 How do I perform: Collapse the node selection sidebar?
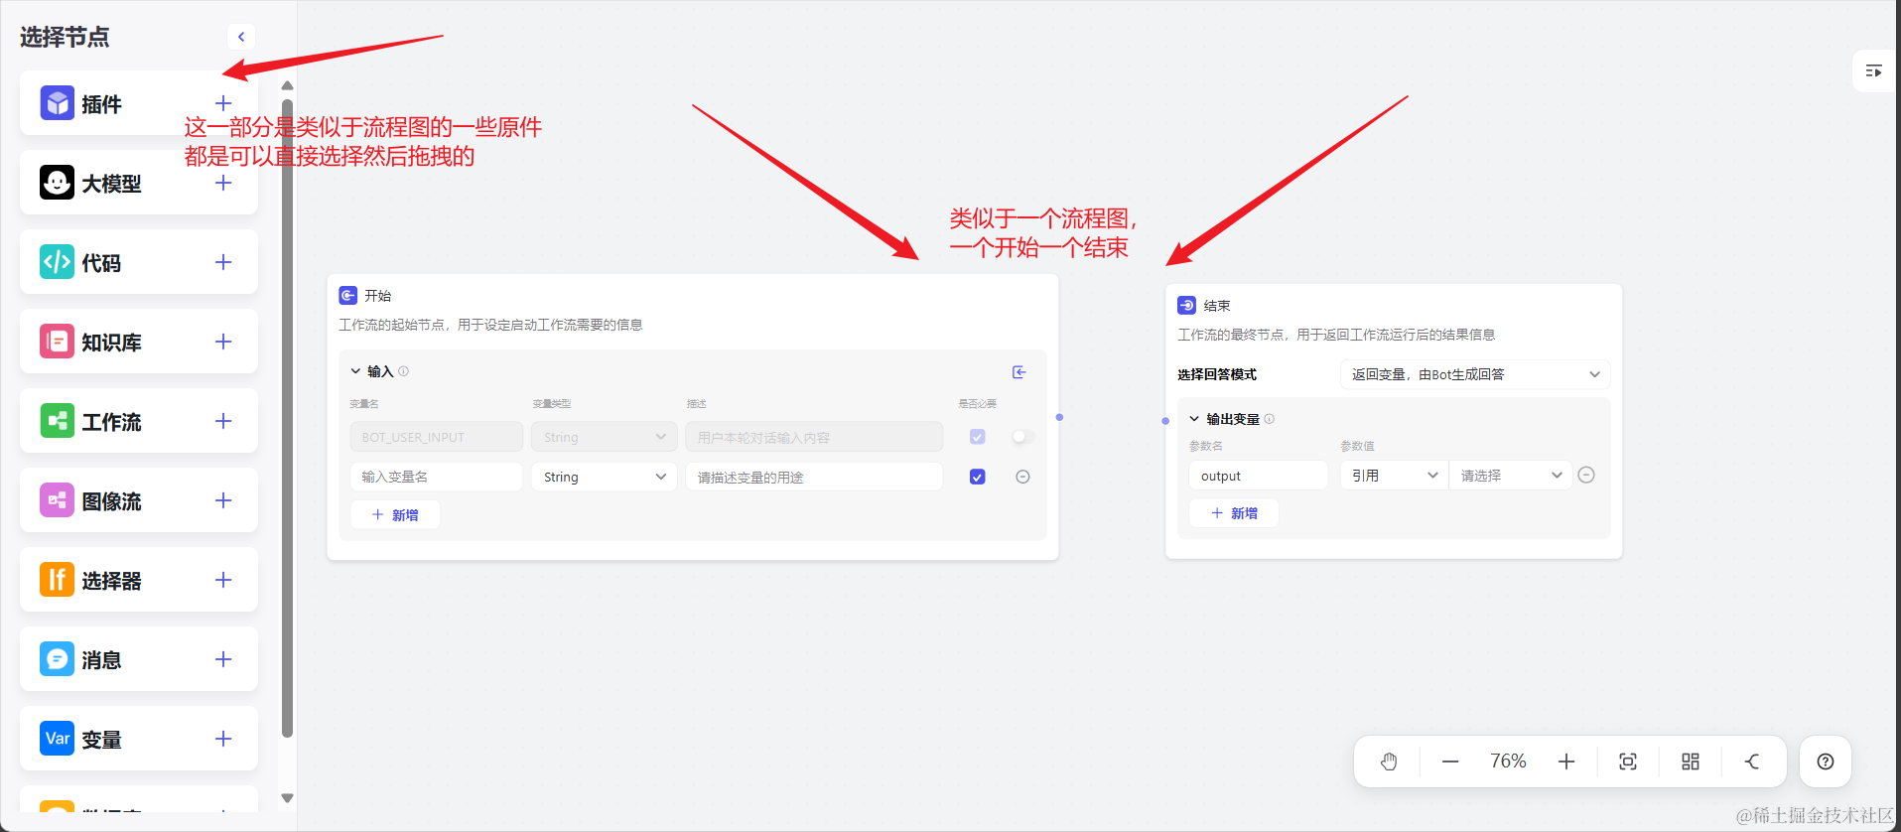241,37
